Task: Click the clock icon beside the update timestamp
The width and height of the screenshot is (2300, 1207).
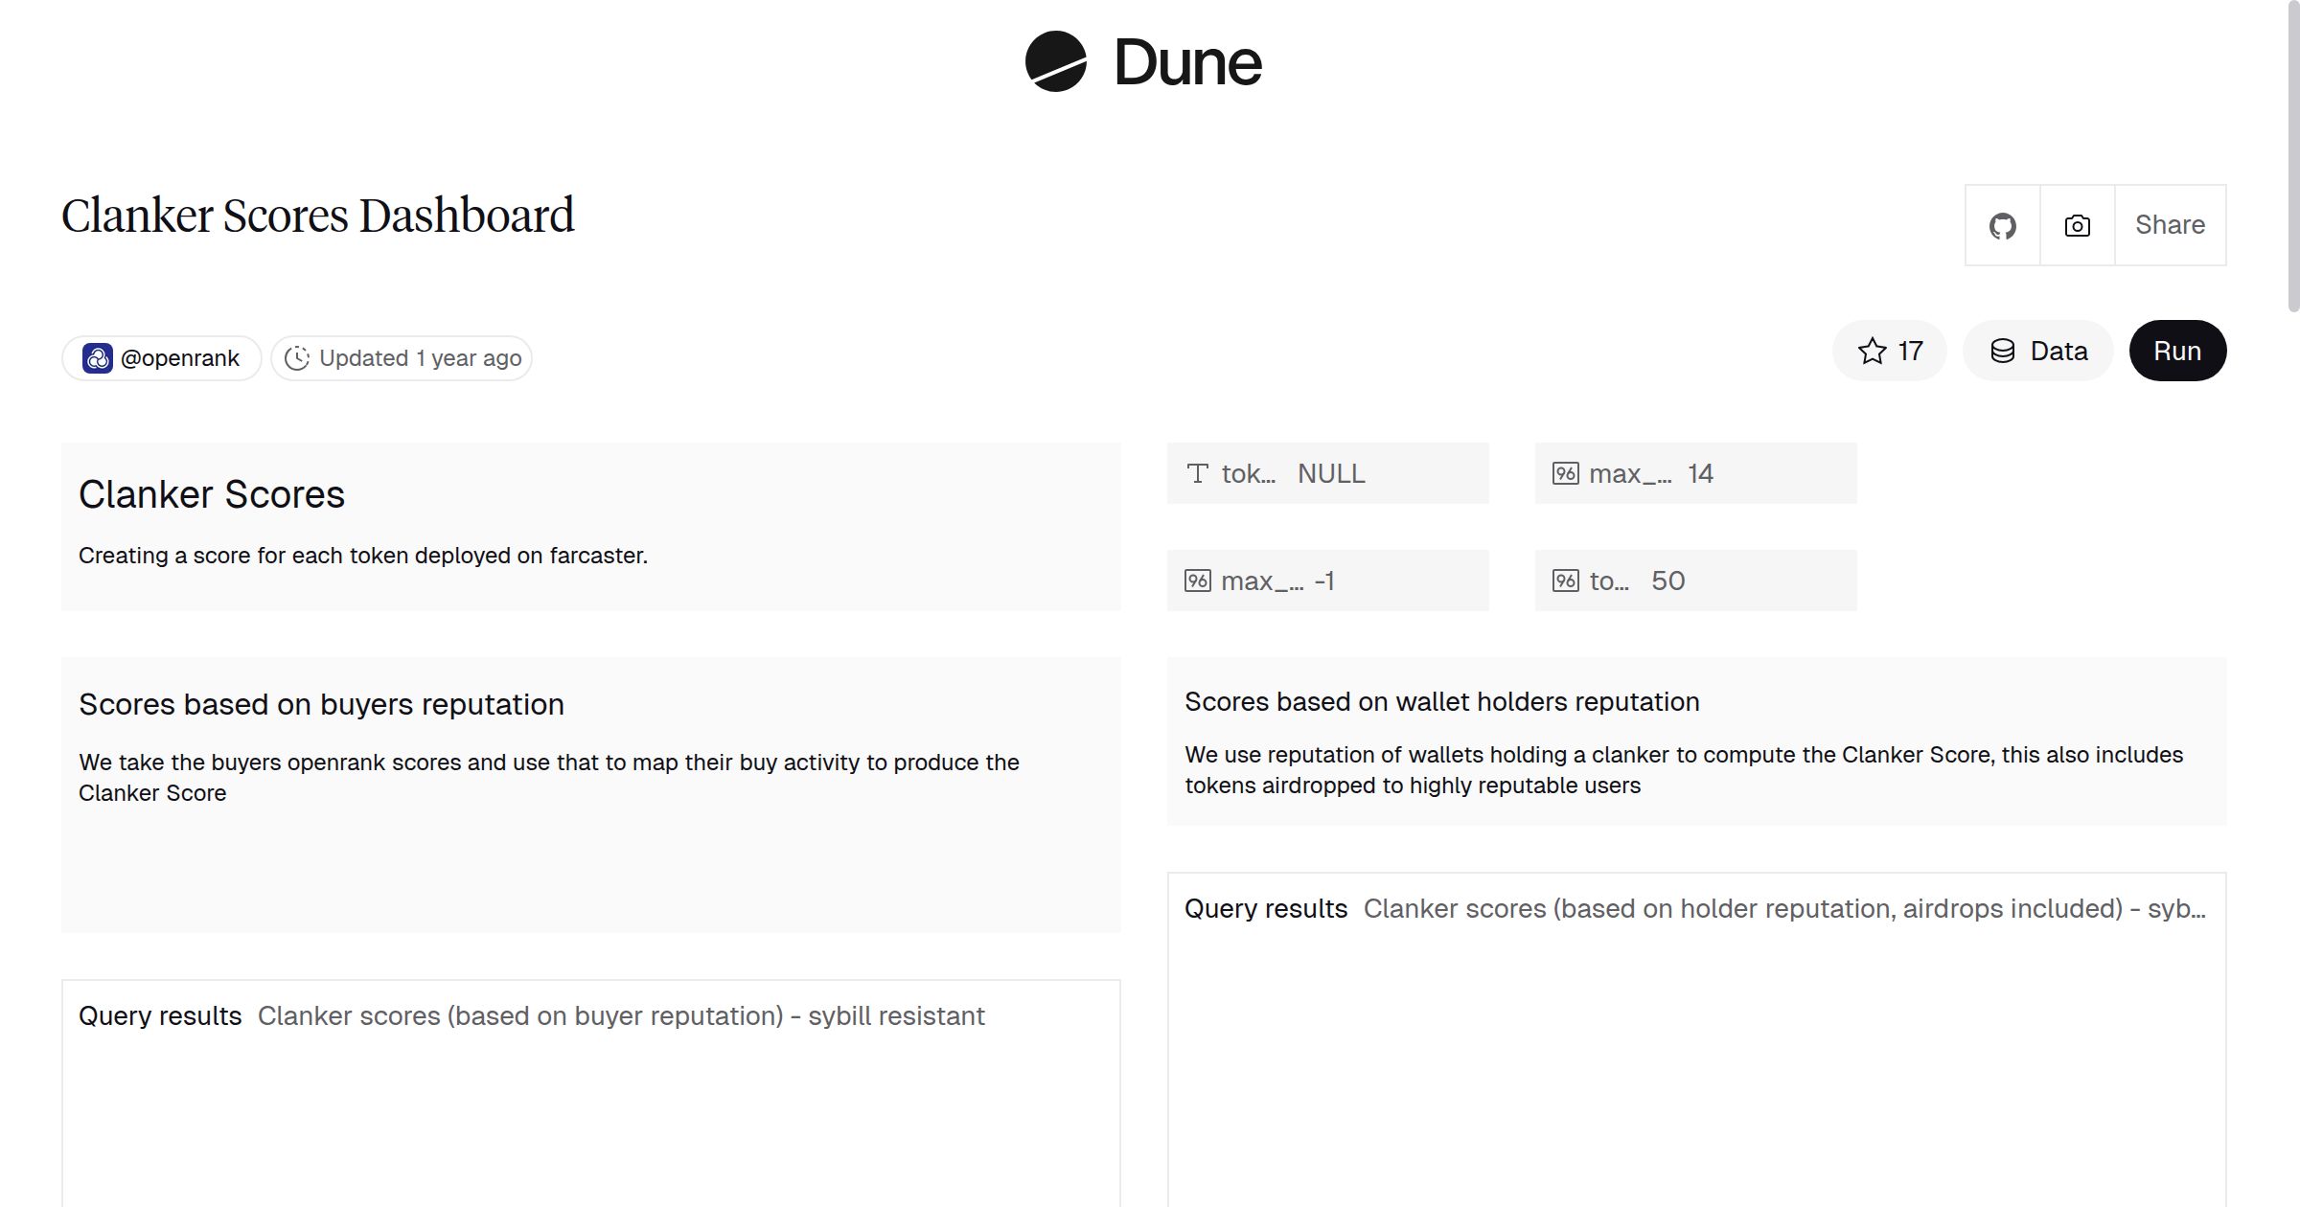Action: 298,357
